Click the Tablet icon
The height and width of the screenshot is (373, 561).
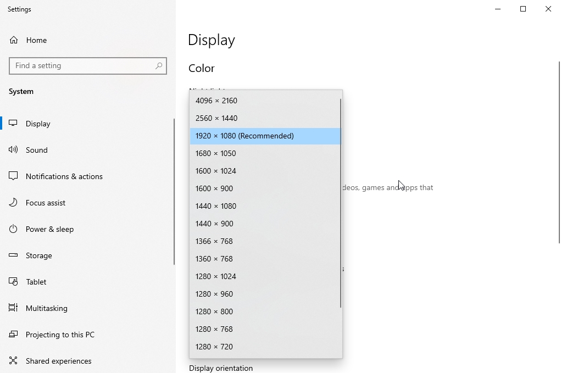[13, 282]
